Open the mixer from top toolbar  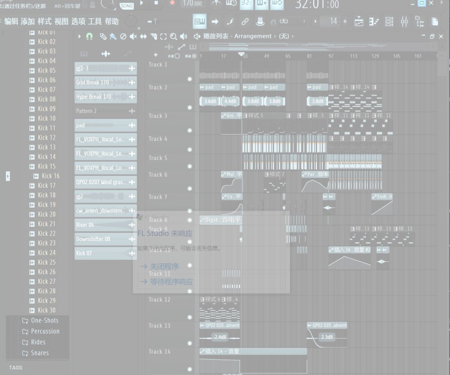[404, 22]
